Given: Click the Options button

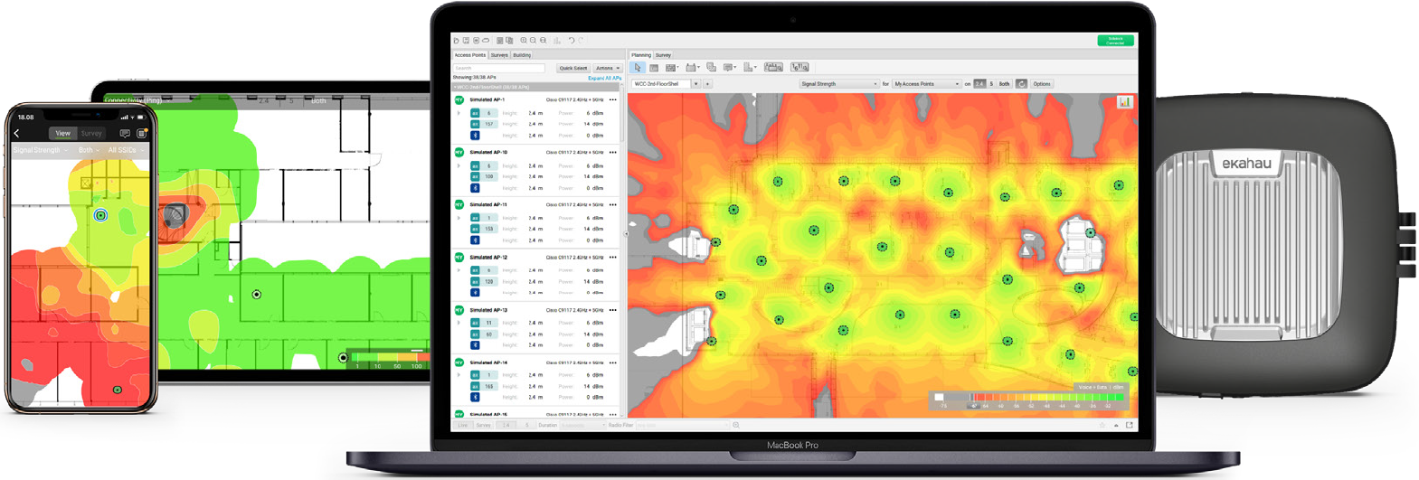Looking at the screenshot, I should [1042, 84].
